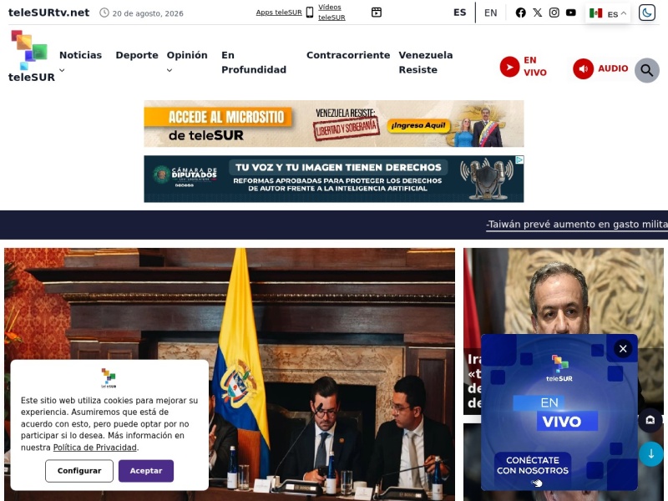Open the teleSUR logo home link
The image size is (668, 501).
(x=32, y=56)
